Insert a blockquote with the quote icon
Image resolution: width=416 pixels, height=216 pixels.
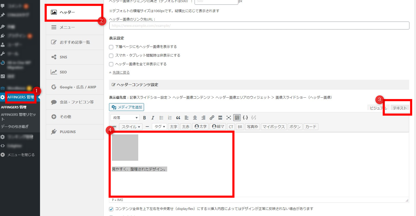click(x=178, y=118)
